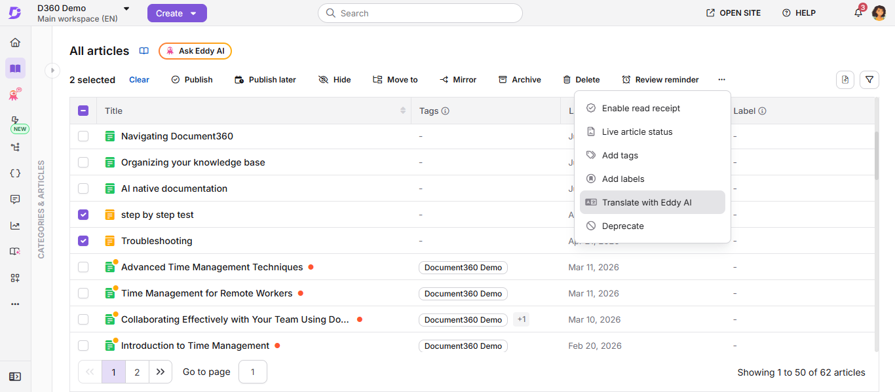Click the Document360 logo

[x=15, y=13]
